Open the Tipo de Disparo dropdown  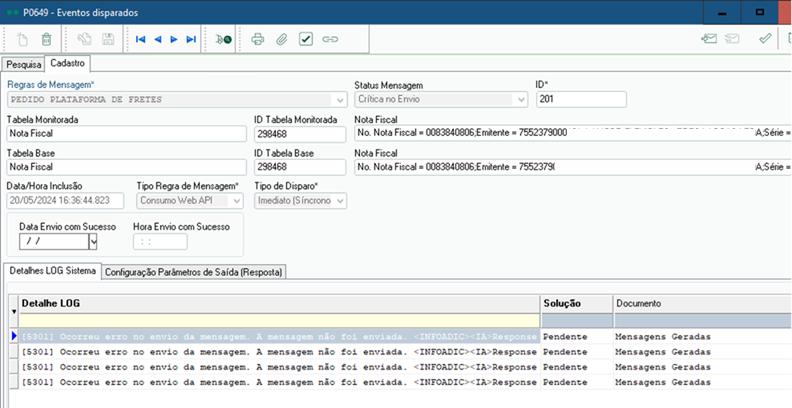coord(340,202)
